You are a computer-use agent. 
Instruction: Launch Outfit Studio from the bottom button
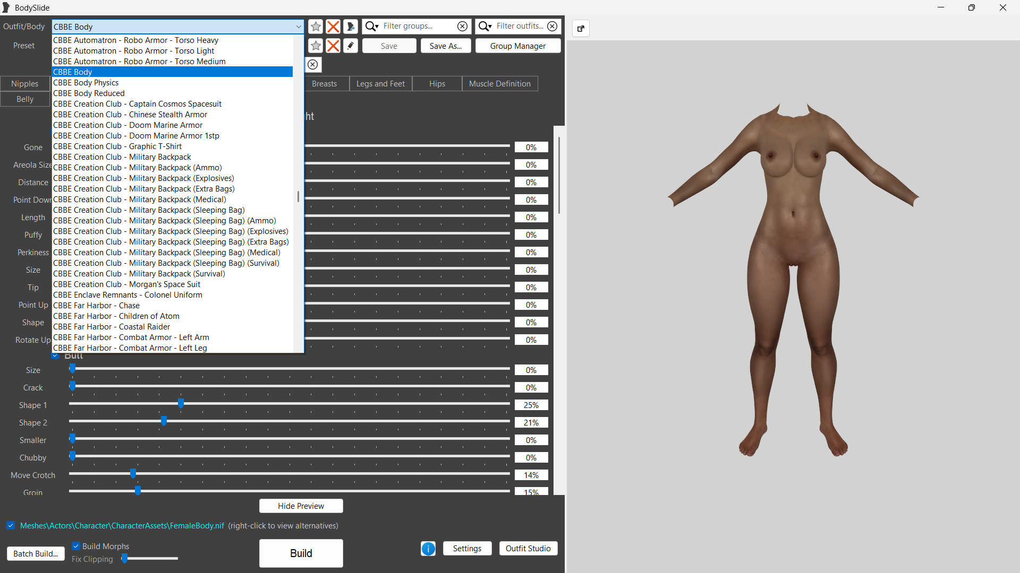pos(528,549)
